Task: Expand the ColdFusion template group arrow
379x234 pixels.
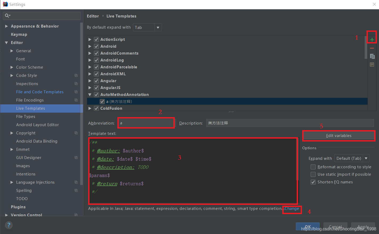Action: pos(90,108)
